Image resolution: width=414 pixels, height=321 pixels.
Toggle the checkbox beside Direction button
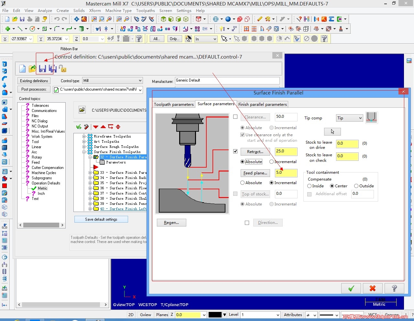[x=247, y=223]
